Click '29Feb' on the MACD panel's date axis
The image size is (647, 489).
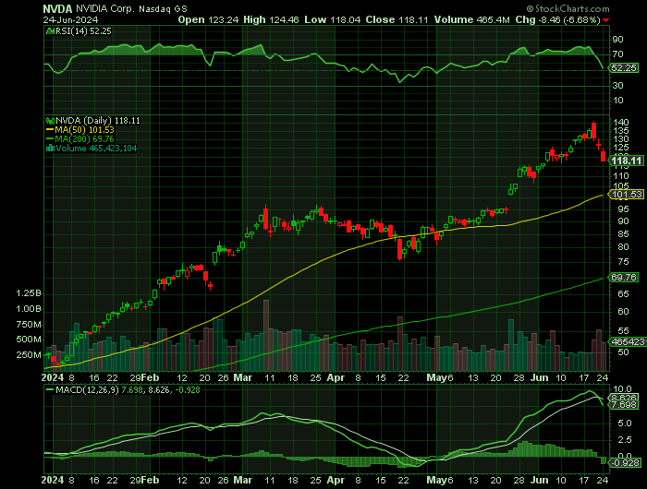(x=144, y=481)
